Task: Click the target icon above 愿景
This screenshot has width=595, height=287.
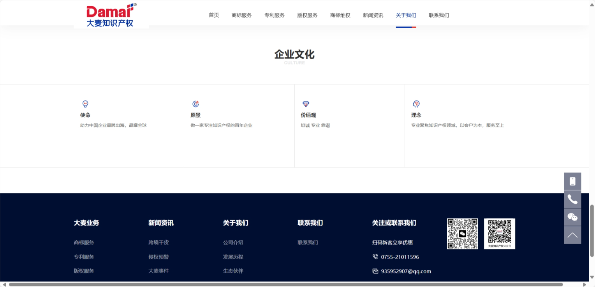Action: [195, 104]
